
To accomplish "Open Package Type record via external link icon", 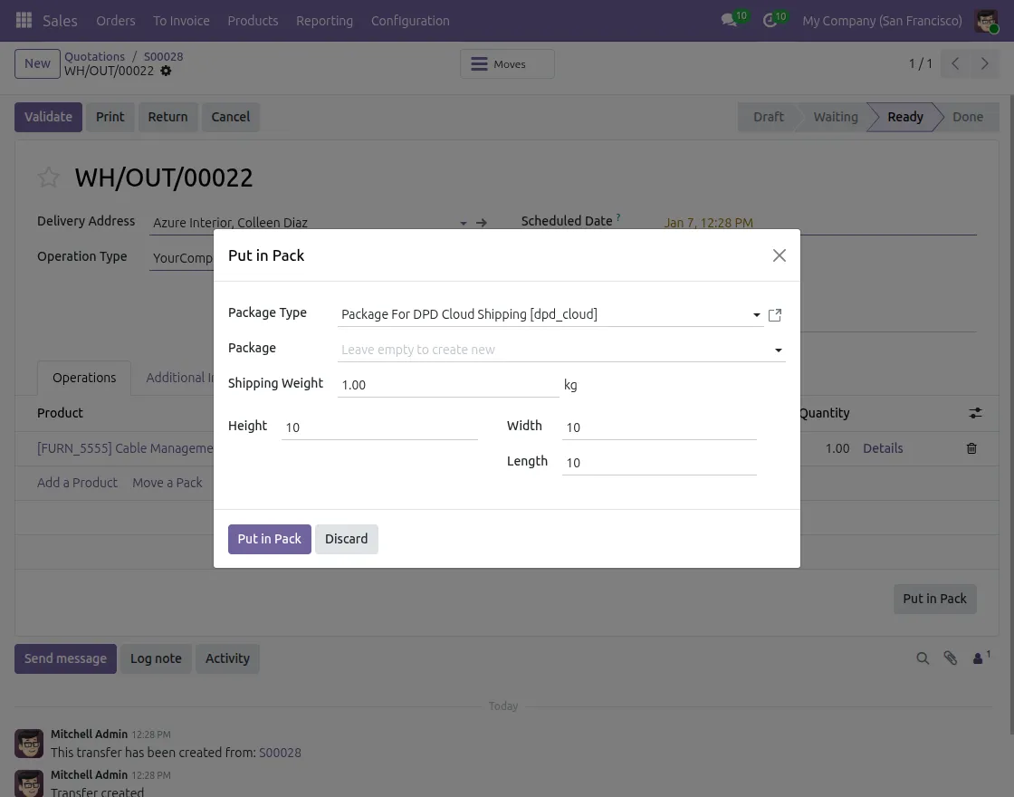I will point(775,314).
